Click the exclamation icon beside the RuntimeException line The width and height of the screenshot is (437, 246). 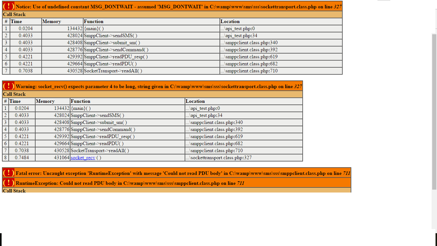pos(9,183)
